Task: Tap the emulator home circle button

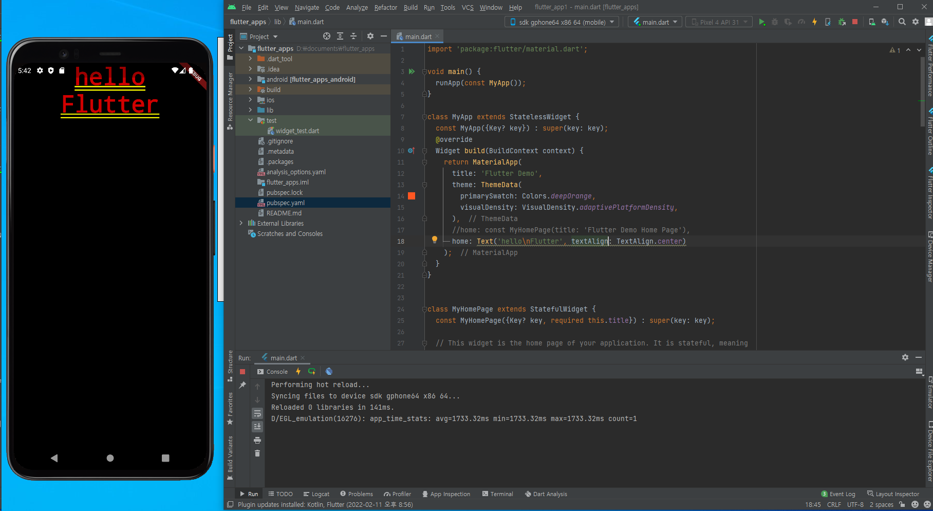Action: [110, 458]
